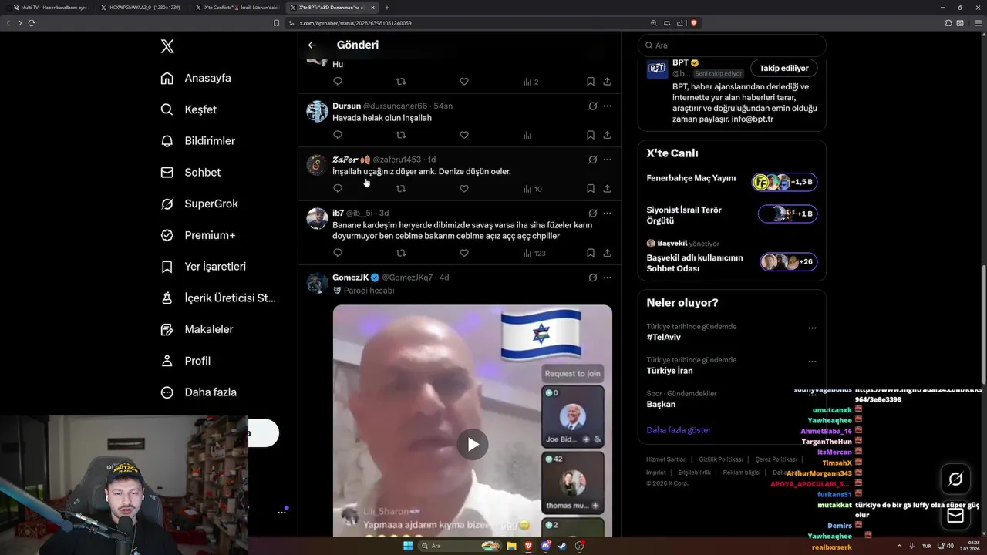
Task: Reload the page in browser
Action: (x=32, y=23)
